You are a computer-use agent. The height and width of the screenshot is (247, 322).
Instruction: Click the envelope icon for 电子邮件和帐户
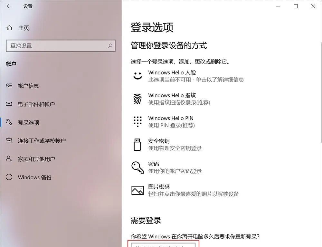(x=9, y=104)
